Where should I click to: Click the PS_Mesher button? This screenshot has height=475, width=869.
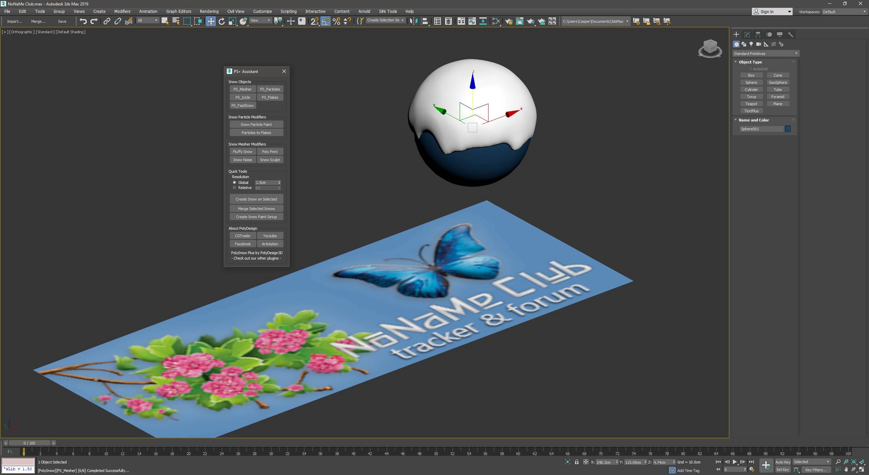coord(242,89)
